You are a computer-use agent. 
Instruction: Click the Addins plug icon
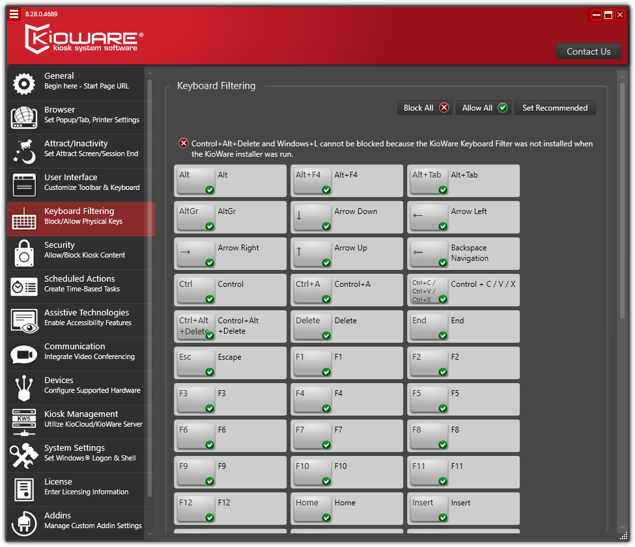[24, 524]
